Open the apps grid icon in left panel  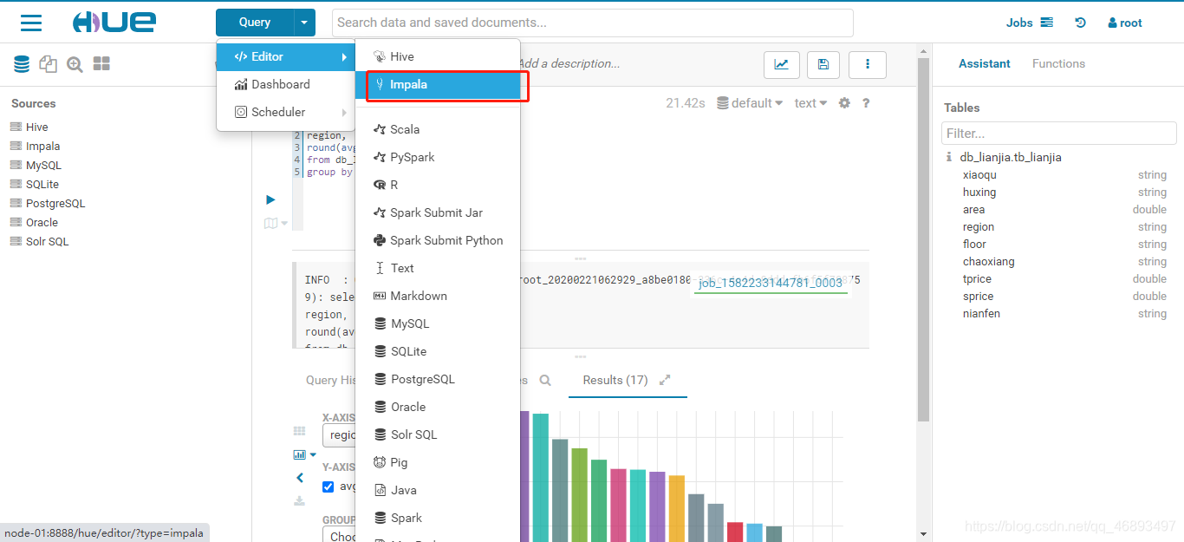point(101,63)
